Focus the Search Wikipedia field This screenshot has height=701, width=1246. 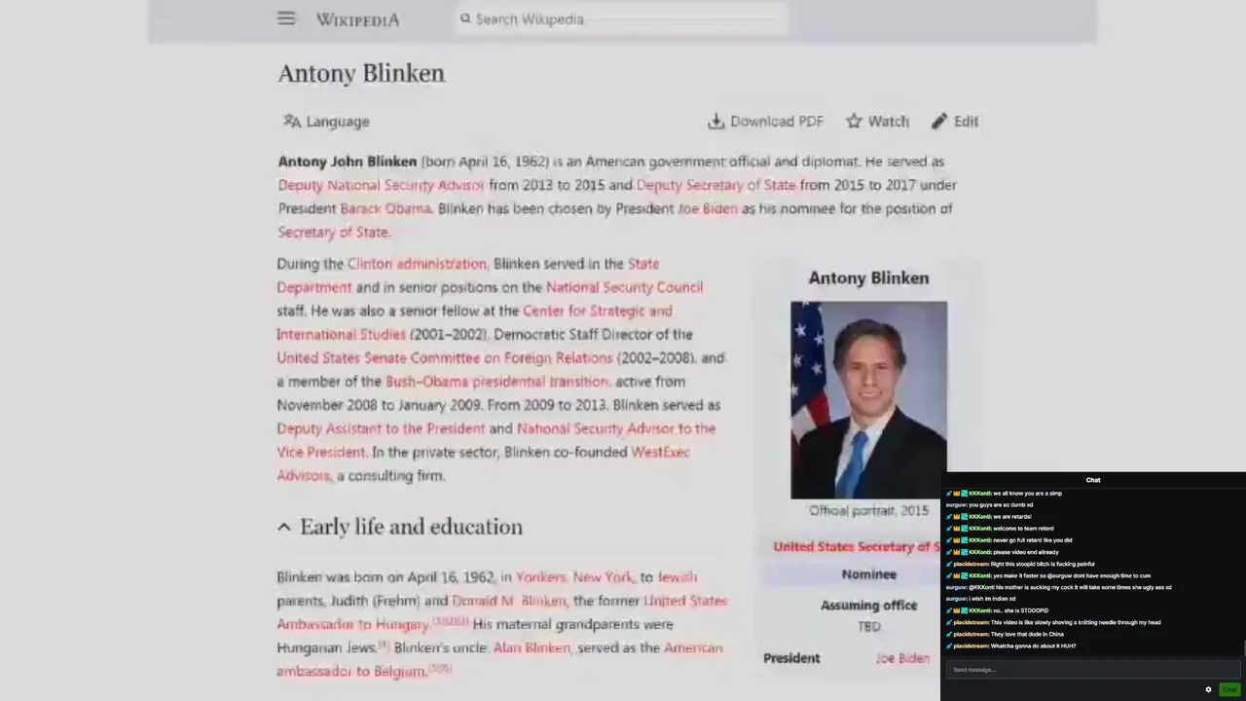tap(620, 18)
